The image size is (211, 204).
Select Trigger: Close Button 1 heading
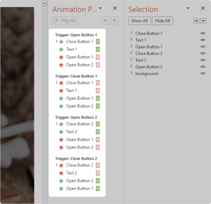tap(76, 76)
